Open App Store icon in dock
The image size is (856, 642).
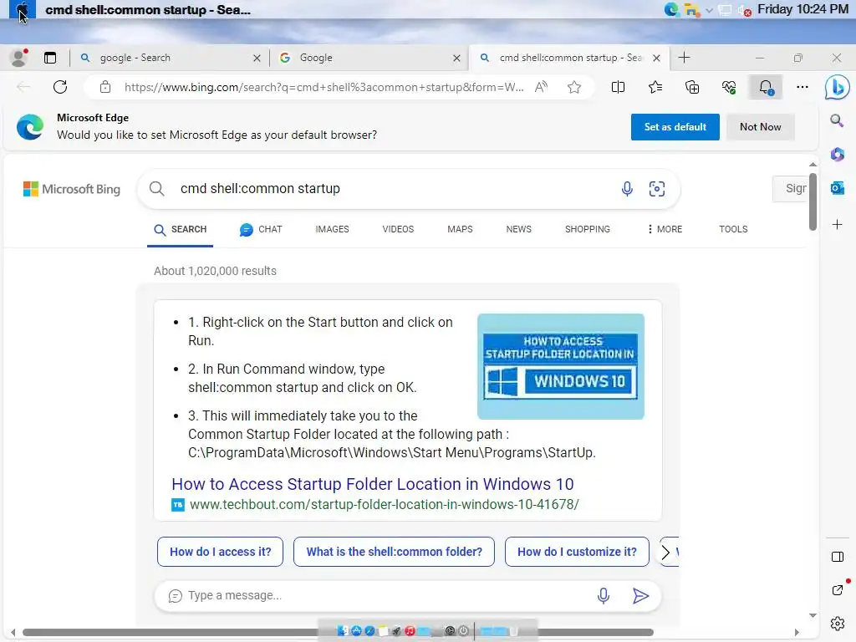356,631
